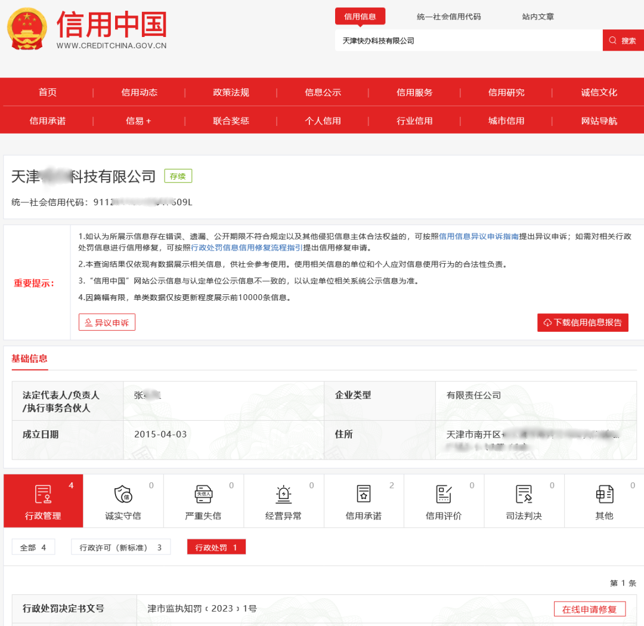The width and height of the screenshot is (644, 626).
Task: Open the 信用承诺 navigation menu item
Action: click(48, 121)
